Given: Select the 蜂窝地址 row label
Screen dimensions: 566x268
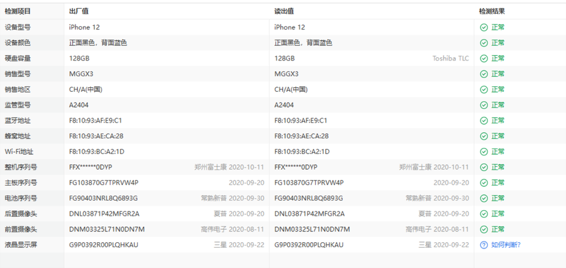Looking at the screenshot, I should click(x=18, y=136).
